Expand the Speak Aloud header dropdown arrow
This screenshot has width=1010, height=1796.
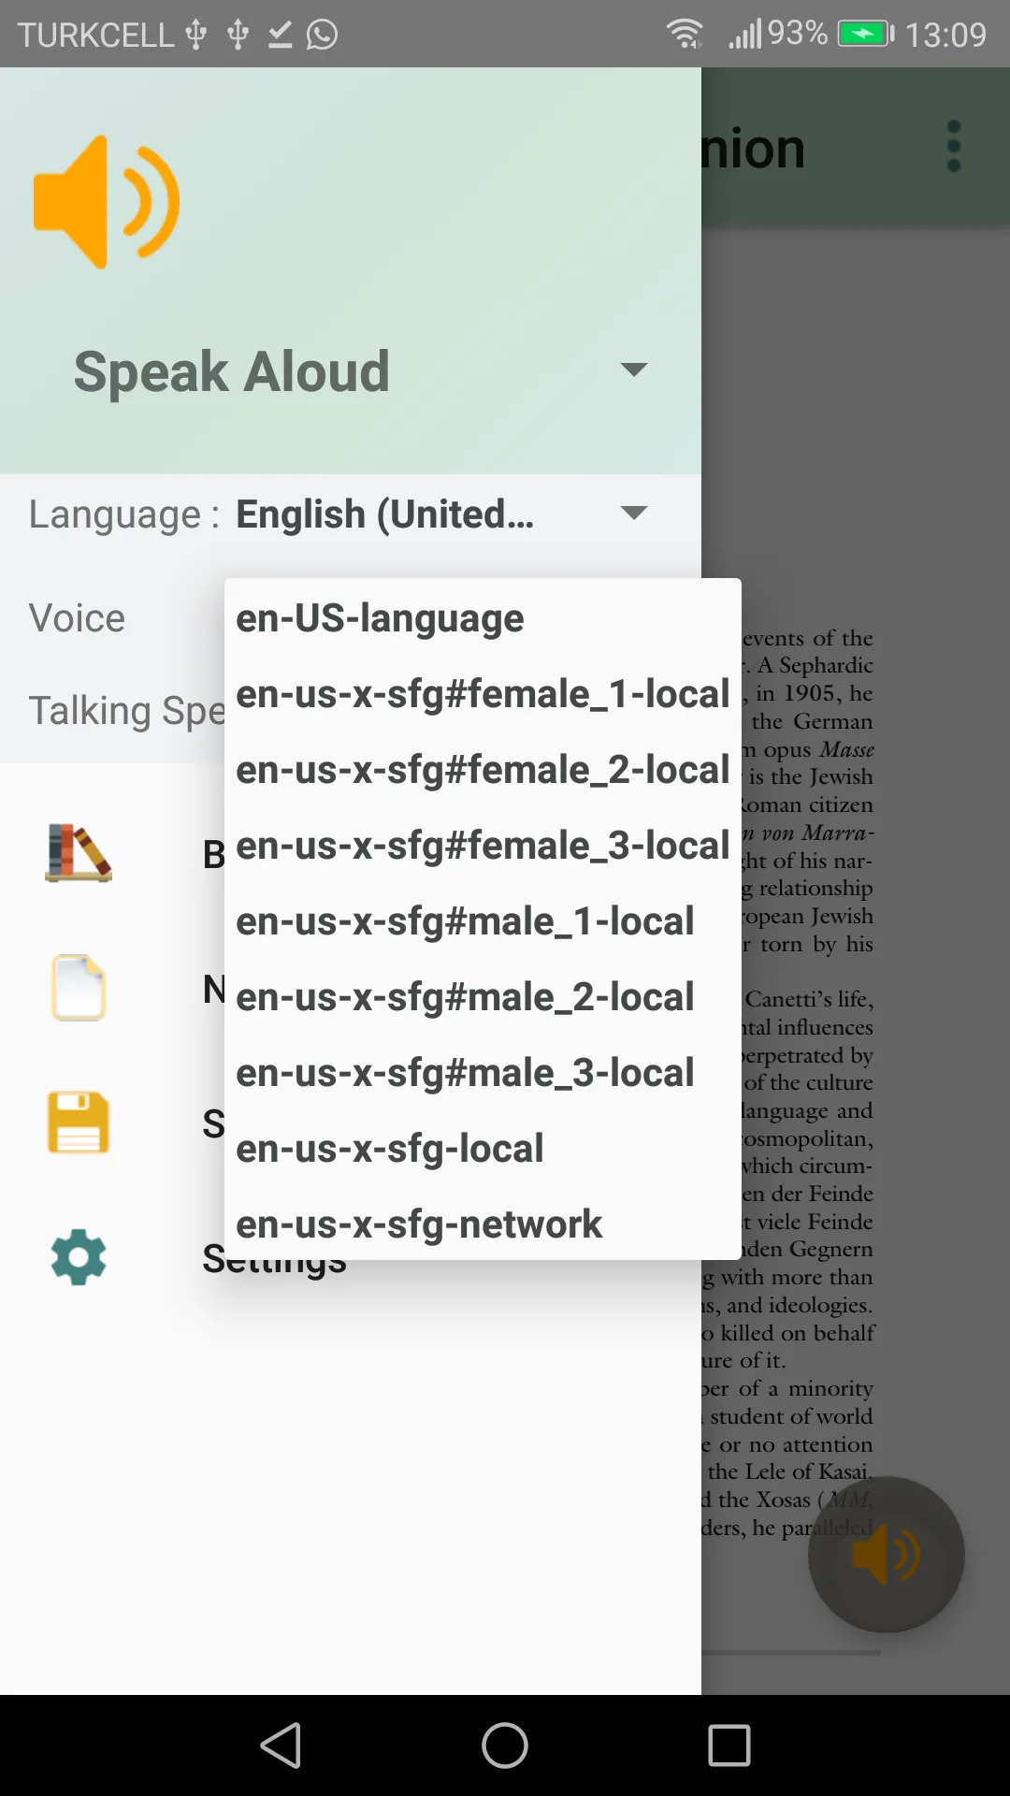coord(634,369)
